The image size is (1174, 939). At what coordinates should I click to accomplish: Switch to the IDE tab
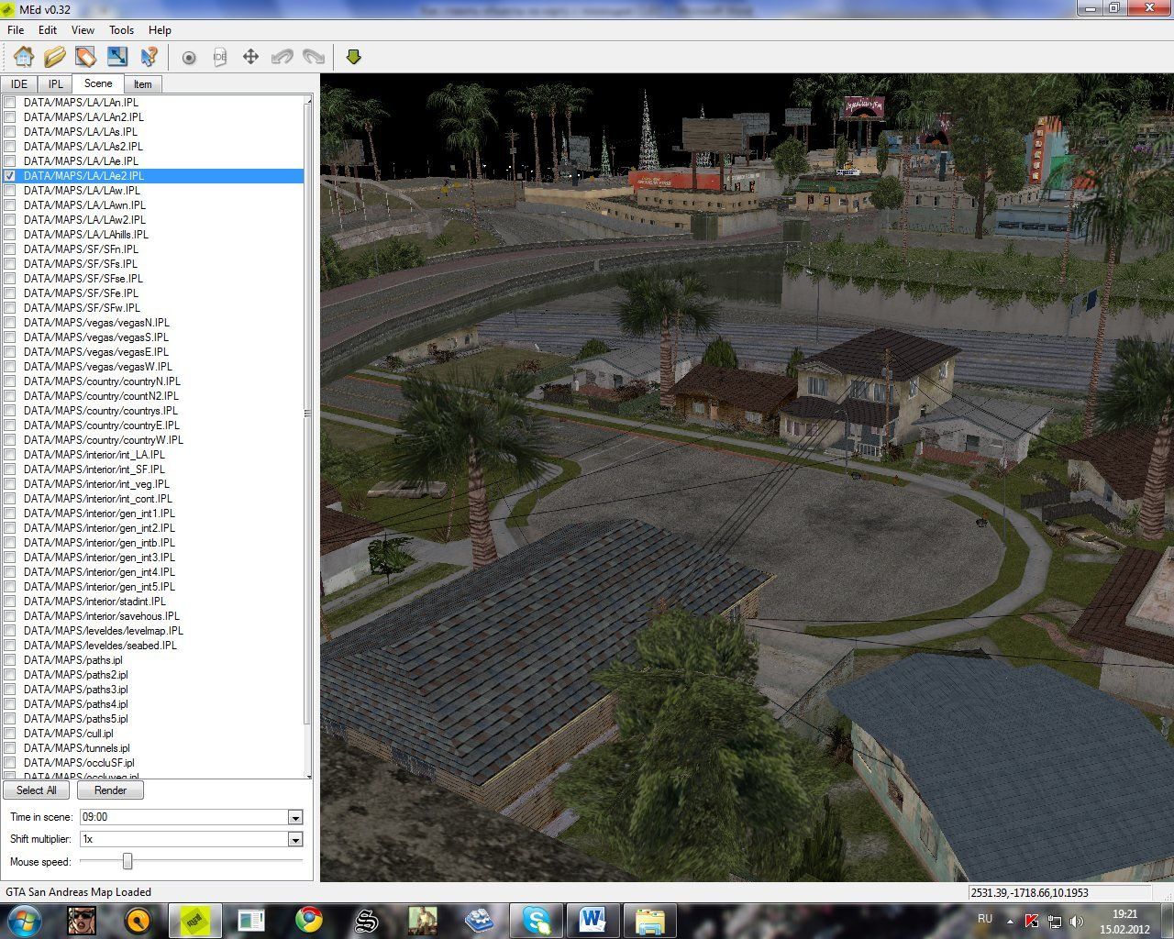tap(19, 84)
